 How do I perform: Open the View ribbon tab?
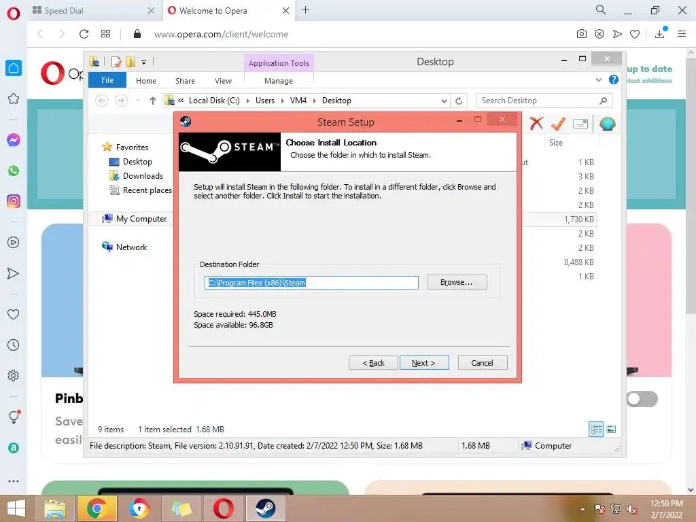pos(223,81)
